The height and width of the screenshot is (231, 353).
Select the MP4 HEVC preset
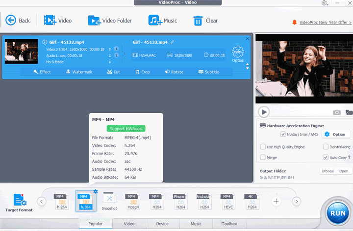pos(228,202)
